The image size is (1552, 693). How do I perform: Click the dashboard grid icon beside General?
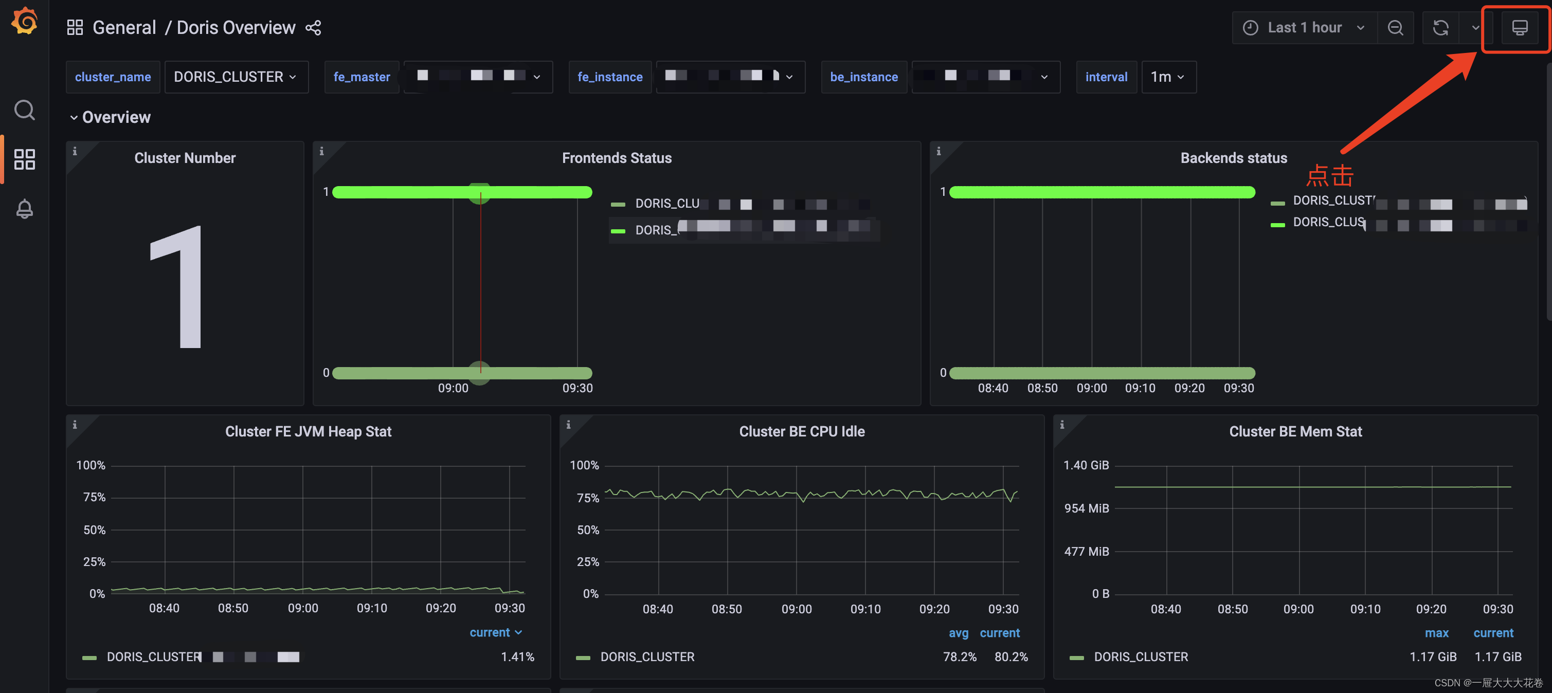(75, 28)
